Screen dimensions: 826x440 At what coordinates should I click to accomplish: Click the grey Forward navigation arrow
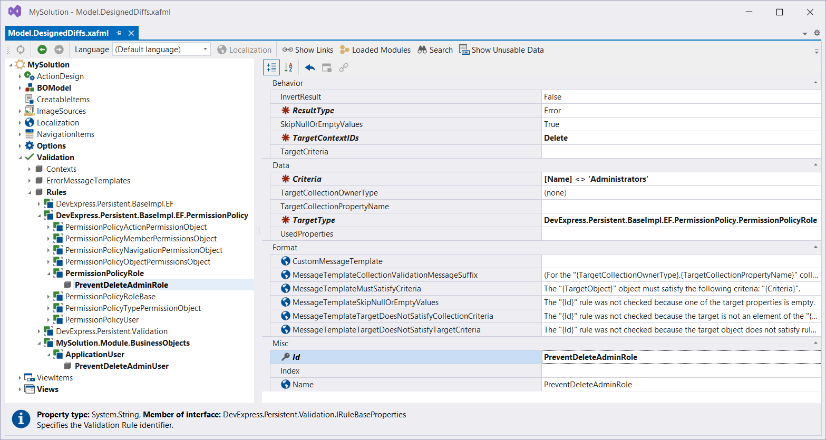pyautogui.click(x=59, y=50)
